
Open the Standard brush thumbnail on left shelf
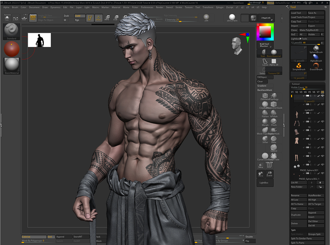pos(12,32)
